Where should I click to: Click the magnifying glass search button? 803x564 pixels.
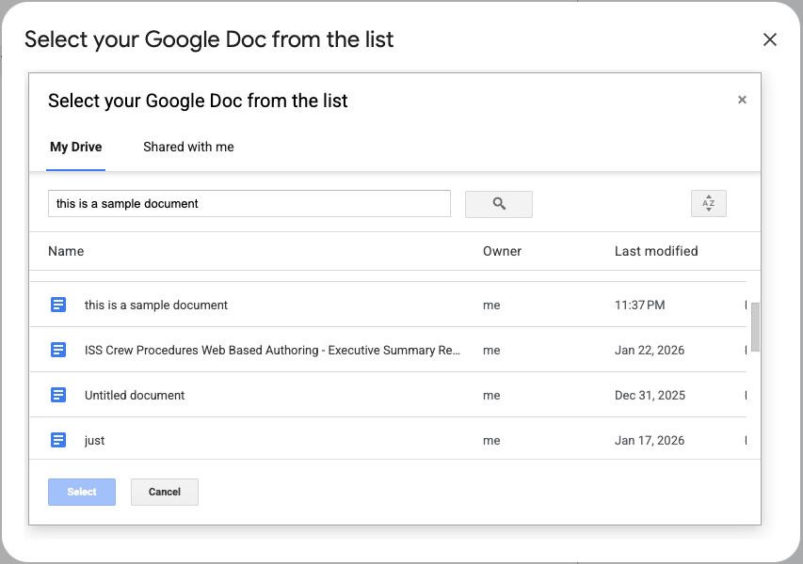[x=498, y=204]
